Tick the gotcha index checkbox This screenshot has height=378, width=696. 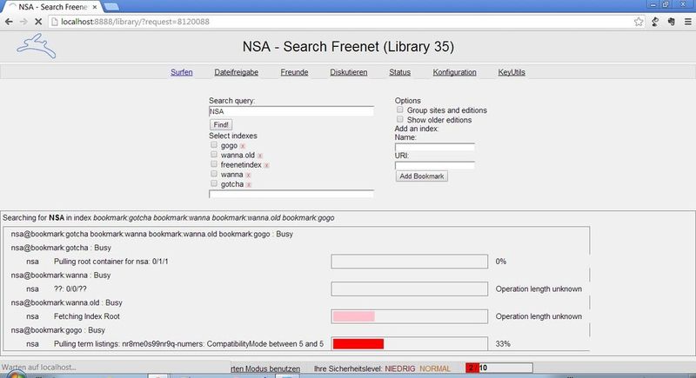[x=214, y=183]
